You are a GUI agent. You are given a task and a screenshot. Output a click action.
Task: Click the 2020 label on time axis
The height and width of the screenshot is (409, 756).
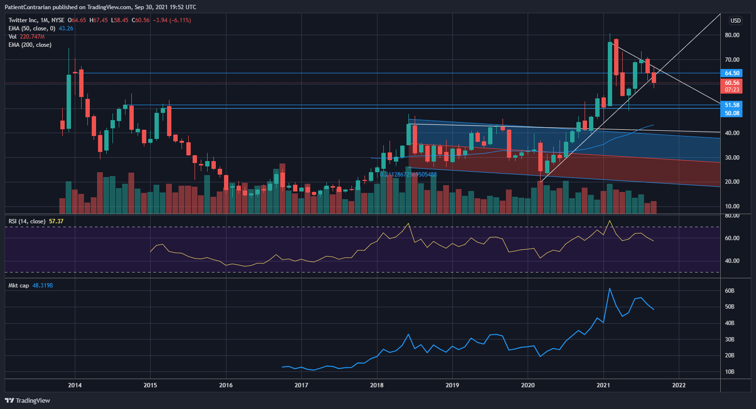[528, 385]
